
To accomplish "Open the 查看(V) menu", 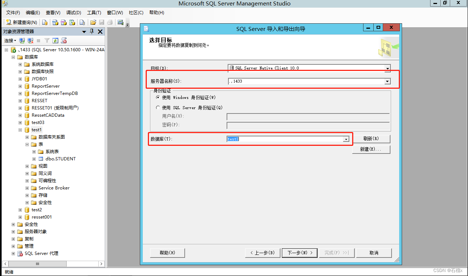I will pyautogui.click(x=53, y=12).
